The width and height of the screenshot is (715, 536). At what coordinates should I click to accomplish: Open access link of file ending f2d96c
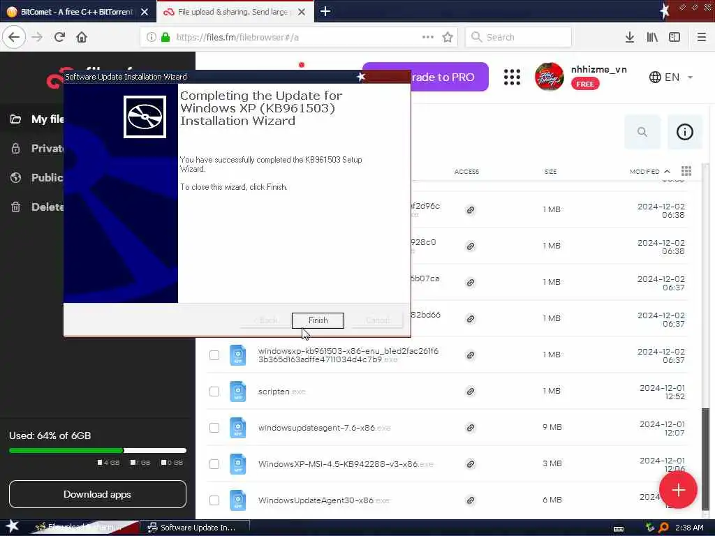470,209
